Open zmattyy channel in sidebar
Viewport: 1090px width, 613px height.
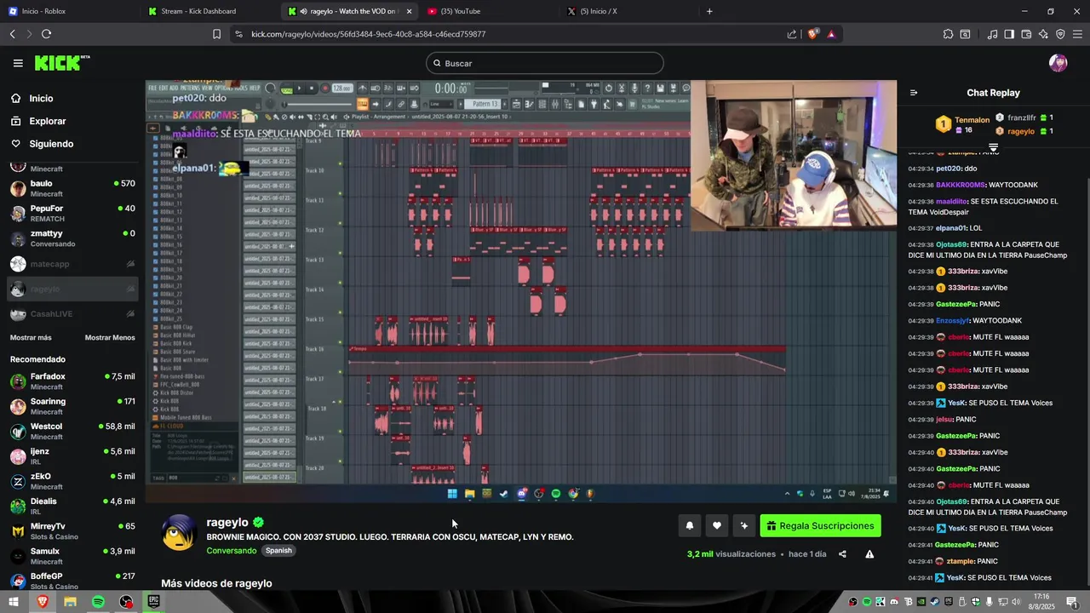(72, 238)
